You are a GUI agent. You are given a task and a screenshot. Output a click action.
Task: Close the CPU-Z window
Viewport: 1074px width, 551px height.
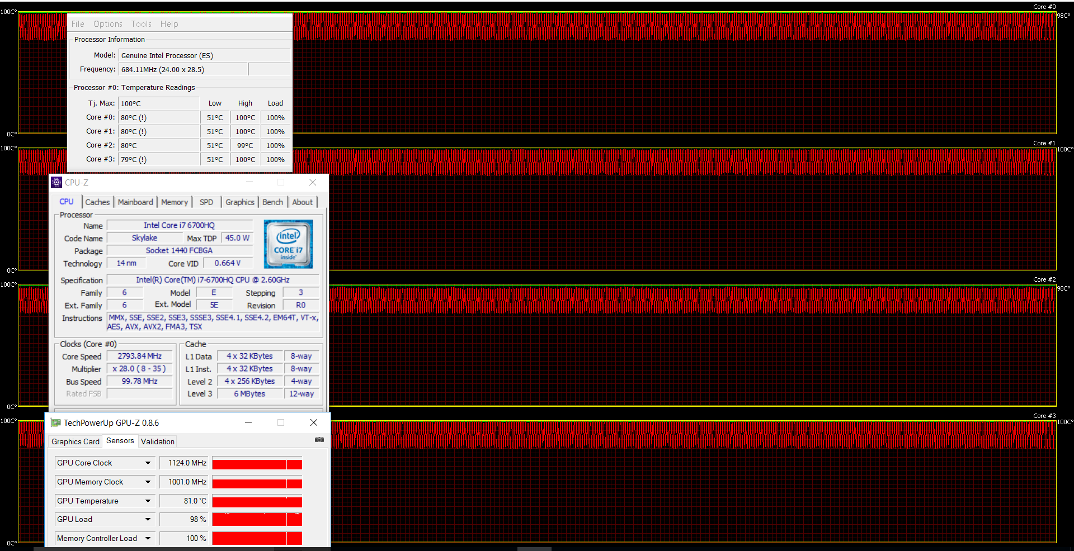click(313, 182)
